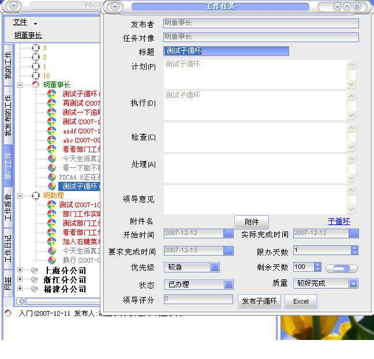Open the 开始时间 date dropdown
374x359 pixels.
[x=229, y=233]
